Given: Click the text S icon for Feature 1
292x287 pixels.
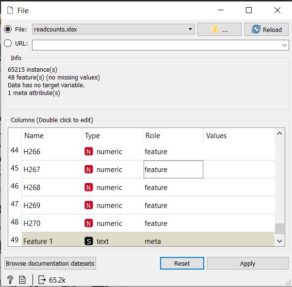Looking at the screenshot, I should [x=89, y=241].
